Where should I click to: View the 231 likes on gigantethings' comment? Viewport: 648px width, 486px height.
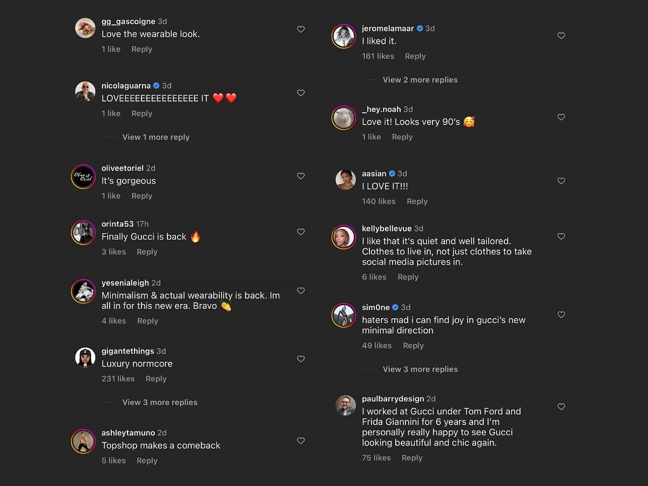pos(118,379)
